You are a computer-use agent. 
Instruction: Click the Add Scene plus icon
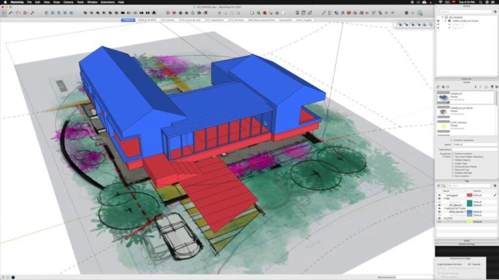(443, 87)
